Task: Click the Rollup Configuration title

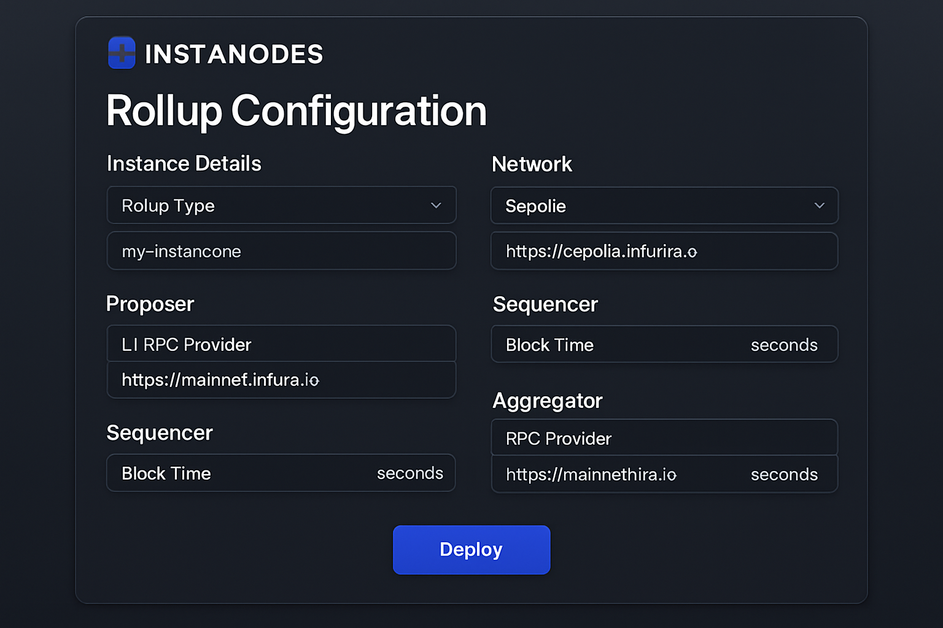Action: [x=296, y=111]
